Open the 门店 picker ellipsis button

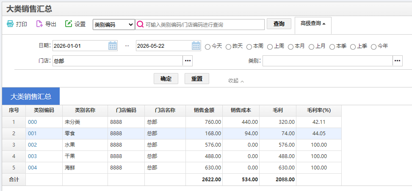(x=188, y=61)
